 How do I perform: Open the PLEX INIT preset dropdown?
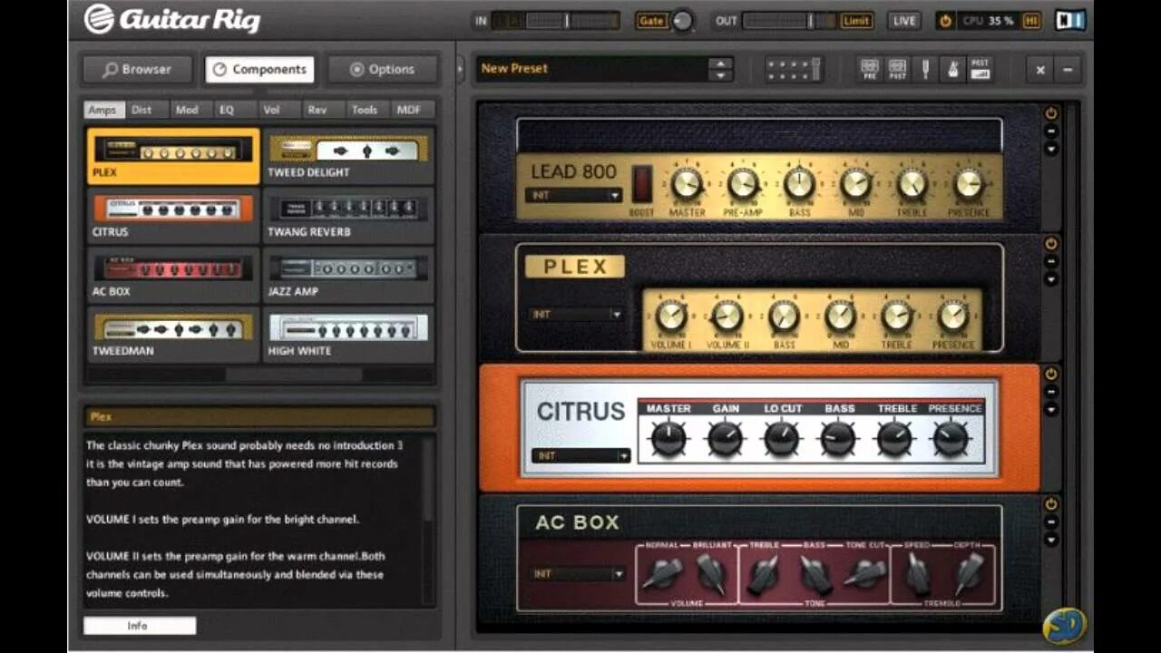(x=576, y=315)
